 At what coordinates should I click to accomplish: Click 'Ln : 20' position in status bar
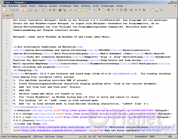pos(83,136)
